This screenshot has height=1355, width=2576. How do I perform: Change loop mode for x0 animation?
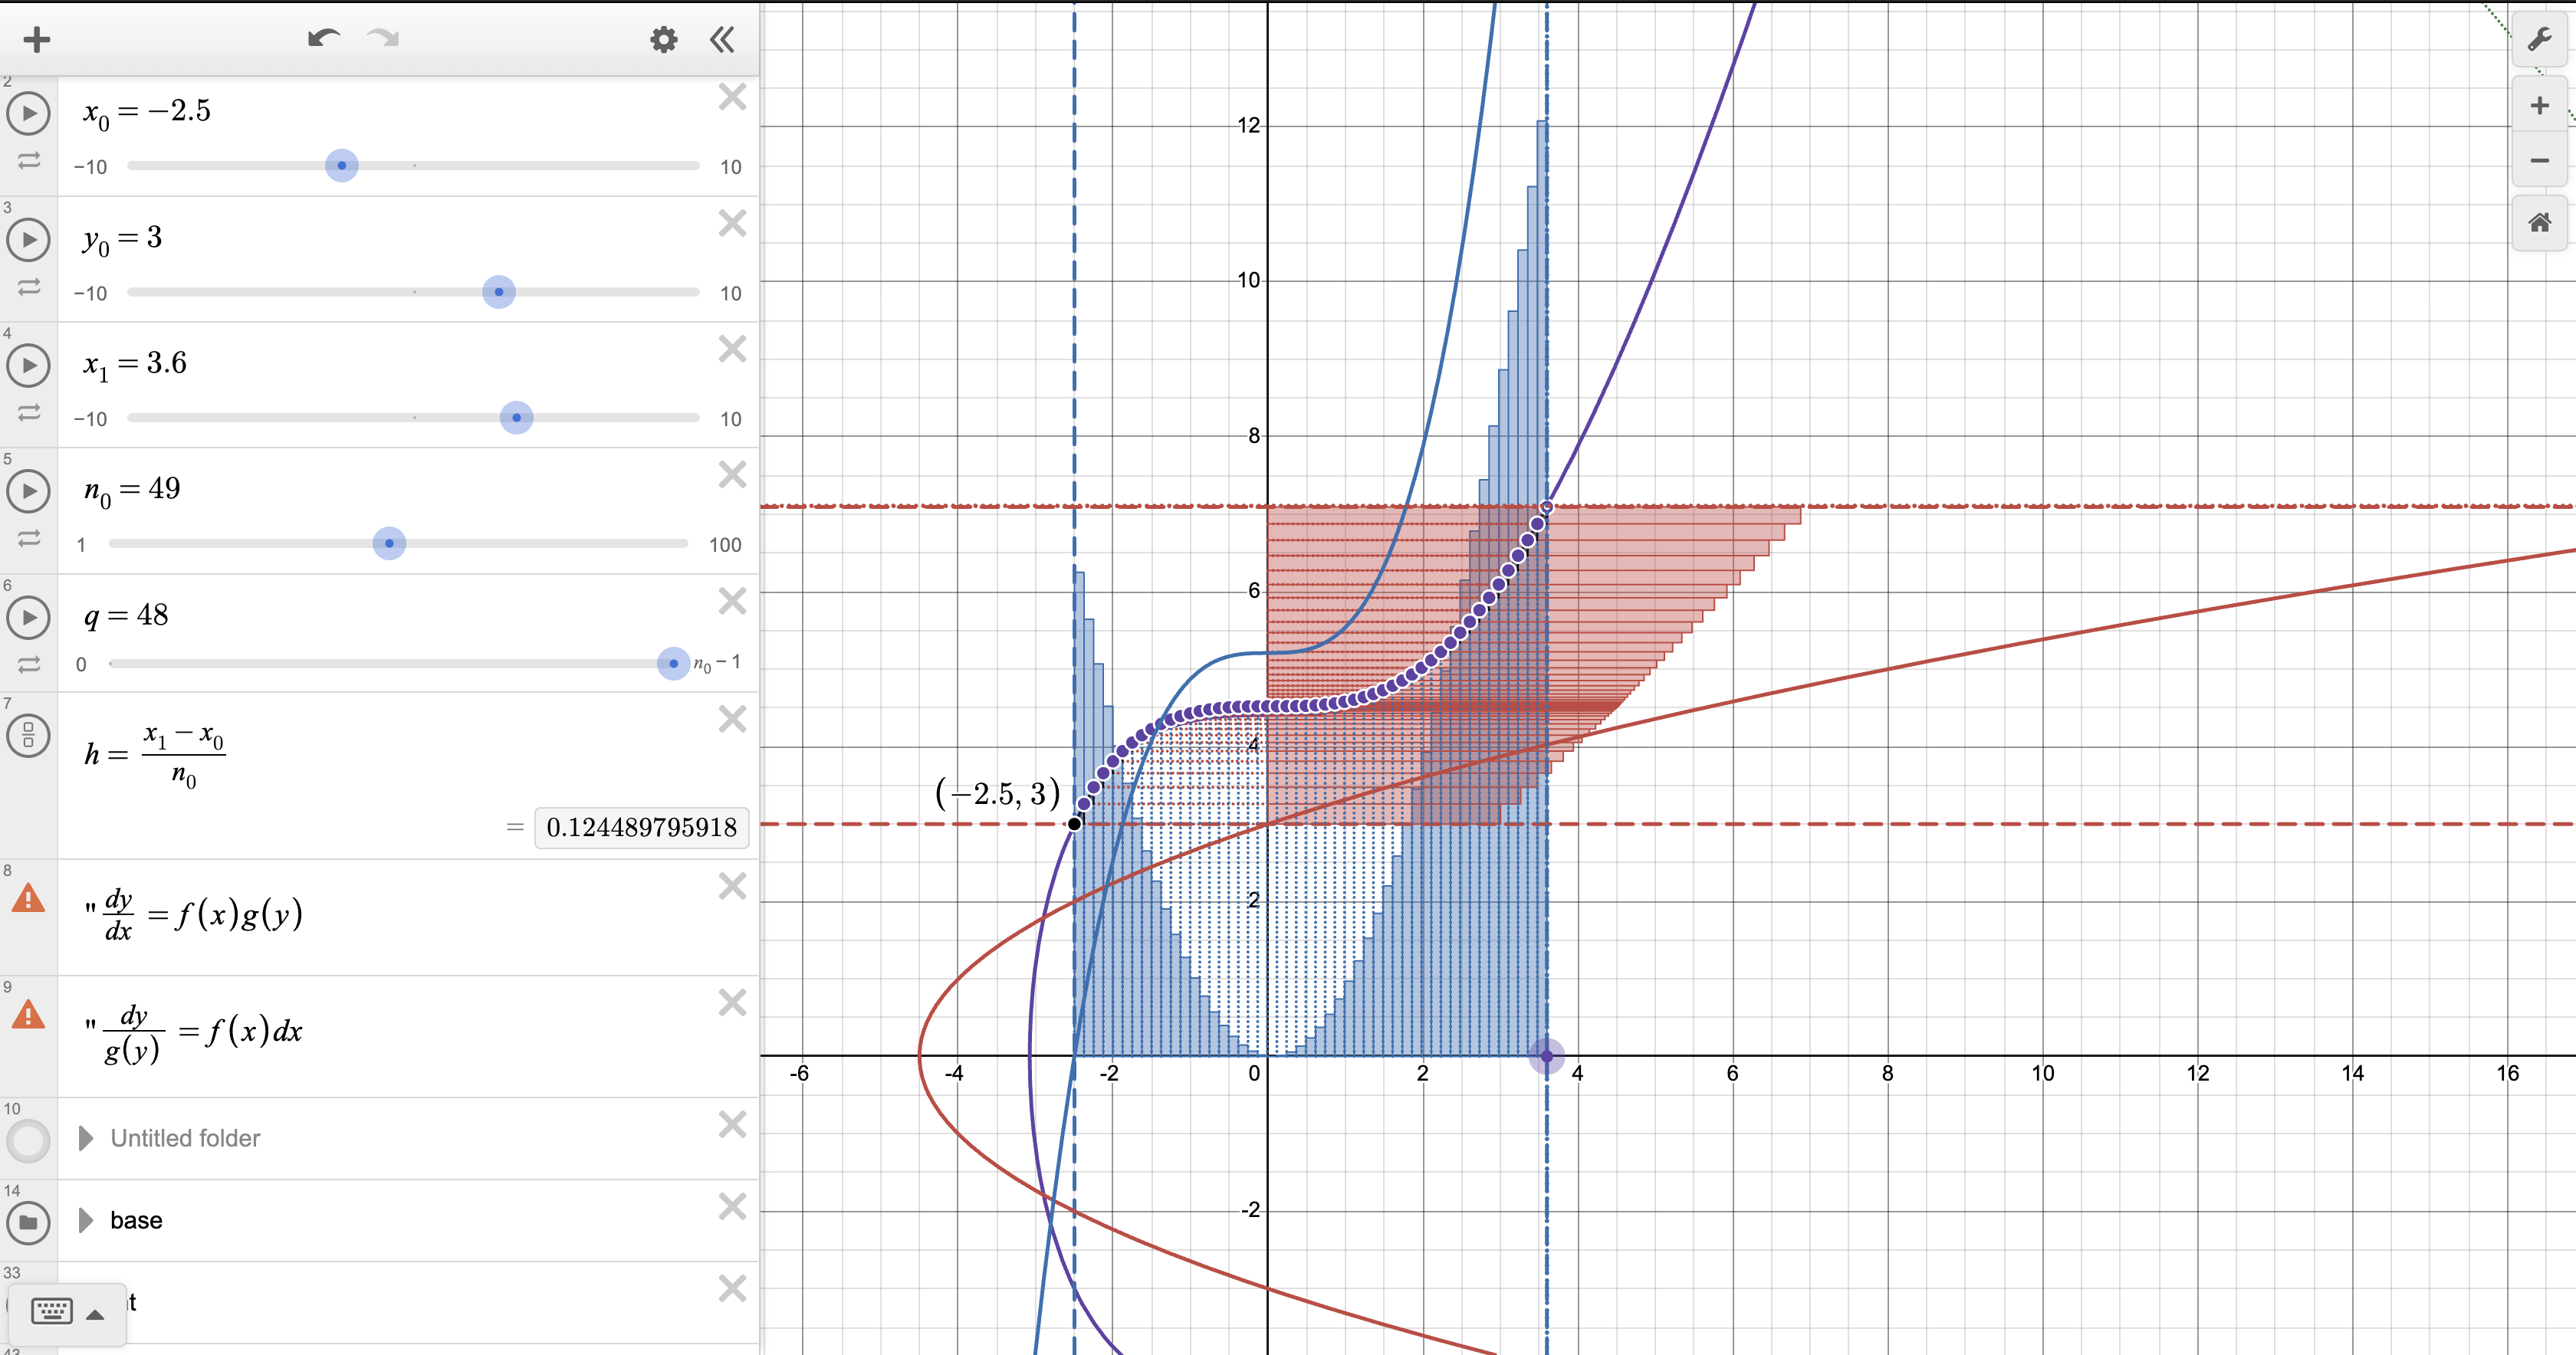point(29,160)
